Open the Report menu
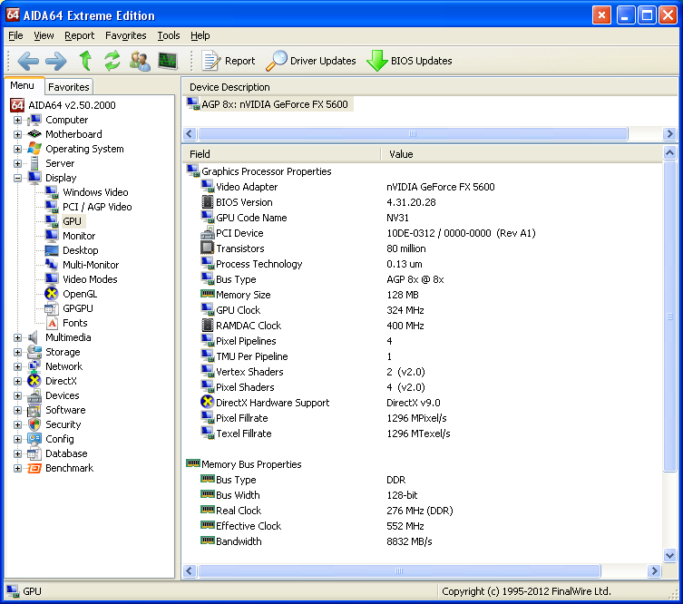 click(x=79, y=35)
